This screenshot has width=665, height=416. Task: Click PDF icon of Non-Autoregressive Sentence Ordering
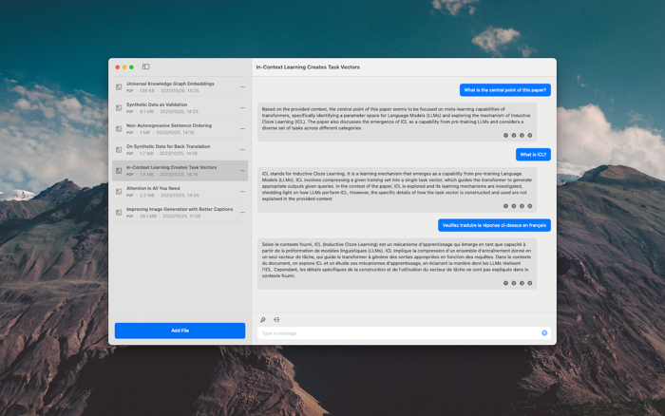[119, 128]
